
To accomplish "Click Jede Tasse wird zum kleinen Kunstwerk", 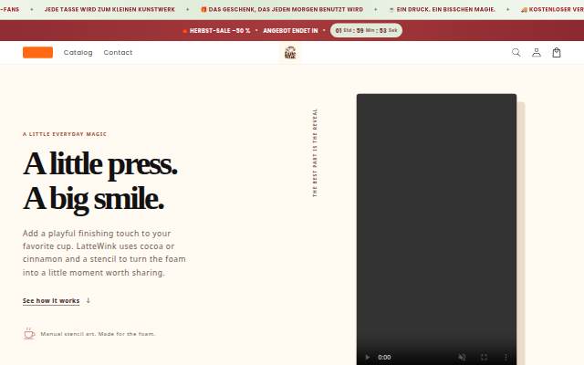I will tap(109, 9).
